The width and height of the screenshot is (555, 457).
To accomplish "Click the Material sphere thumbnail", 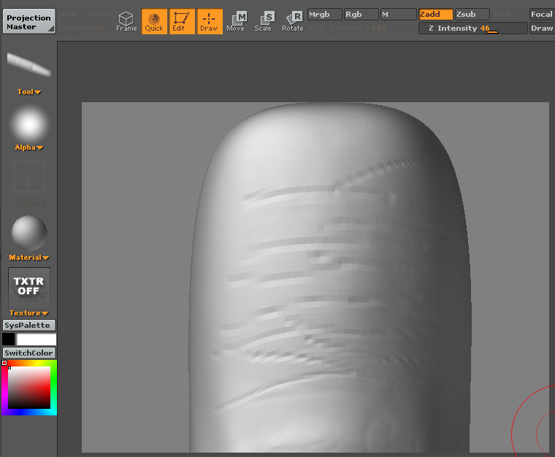I will (x=29, y=233).
